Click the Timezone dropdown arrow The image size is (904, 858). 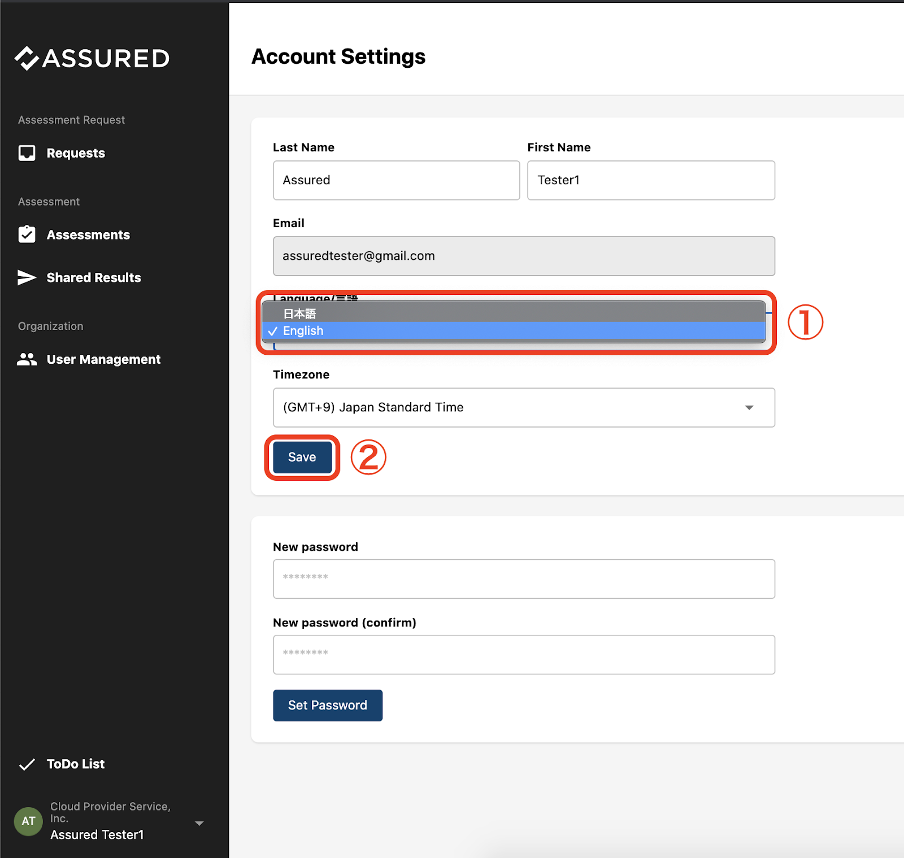(x=749, y=407)
